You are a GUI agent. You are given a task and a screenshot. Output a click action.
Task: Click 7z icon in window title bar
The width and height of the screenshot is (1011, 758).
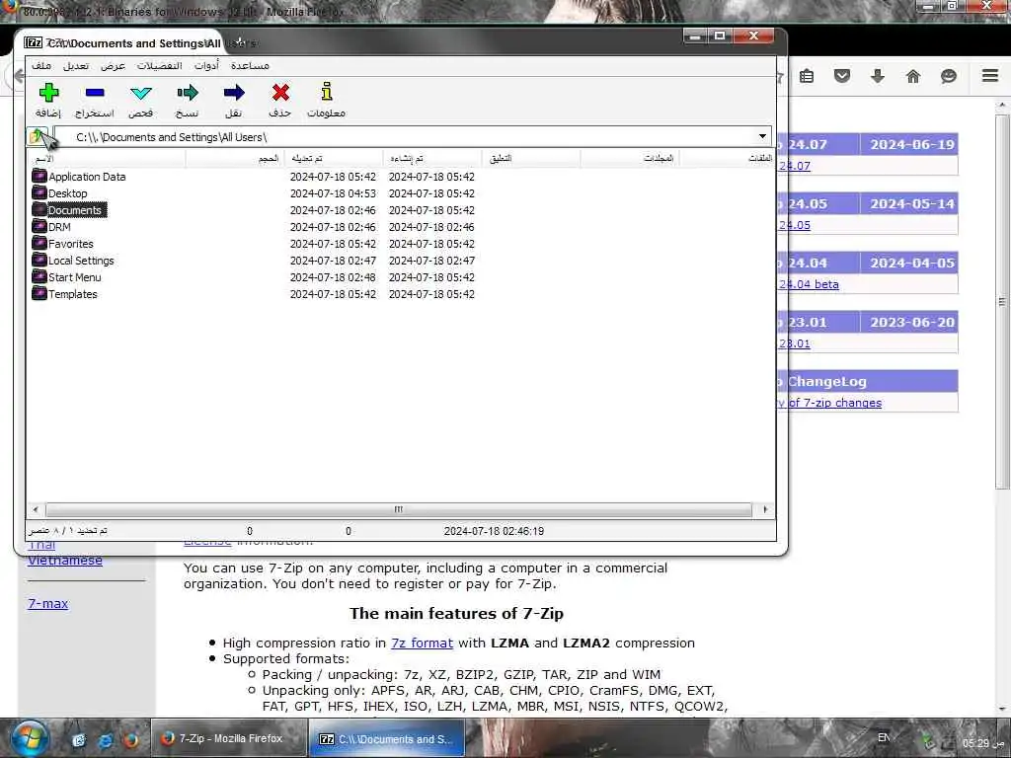pyautogui.click(x=33, y=42)
